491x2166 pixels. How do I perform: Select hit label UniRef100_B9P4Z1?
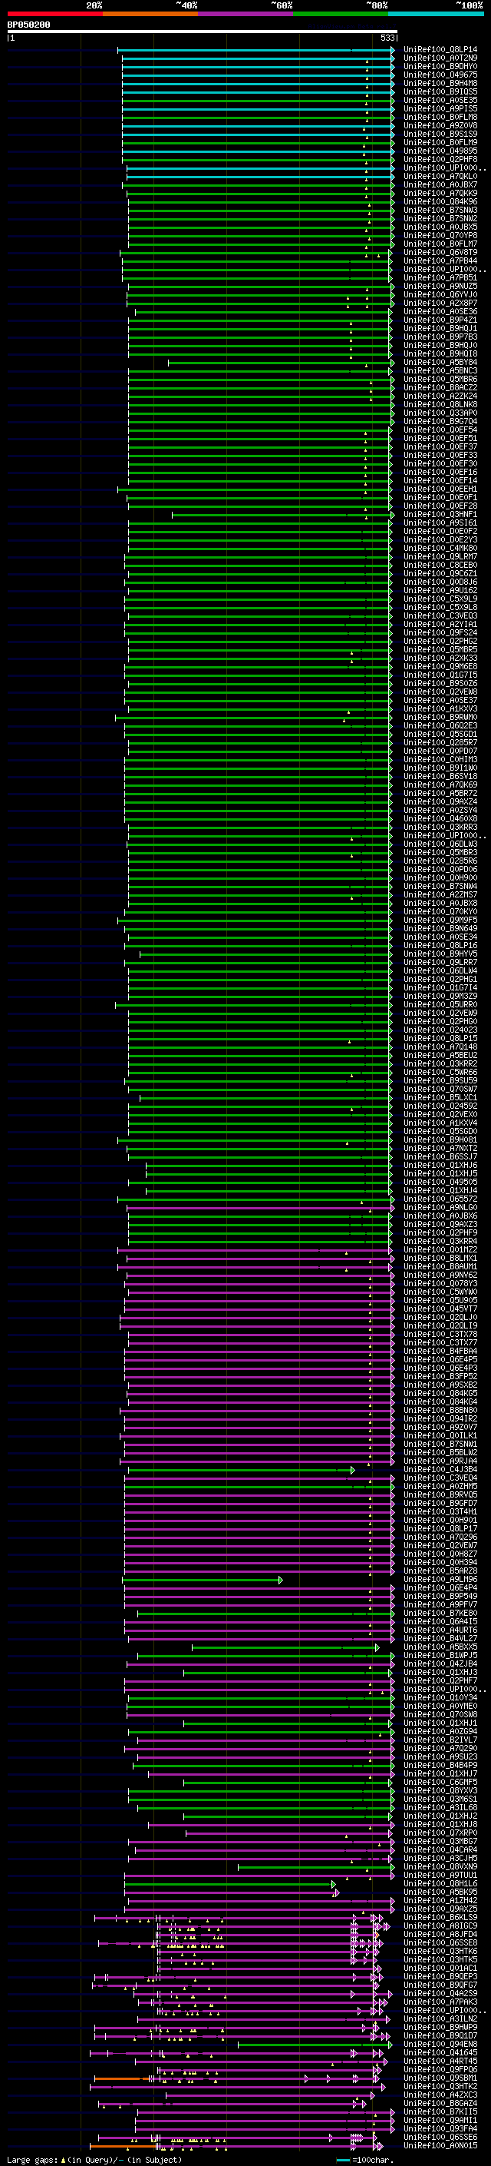[x=440, y=320]
